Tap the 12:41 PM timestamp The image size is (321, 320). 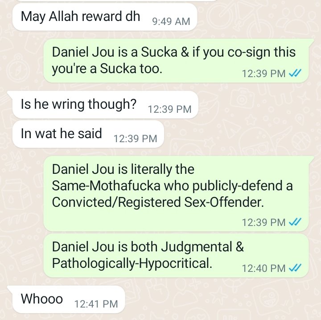tap(96, 304)
